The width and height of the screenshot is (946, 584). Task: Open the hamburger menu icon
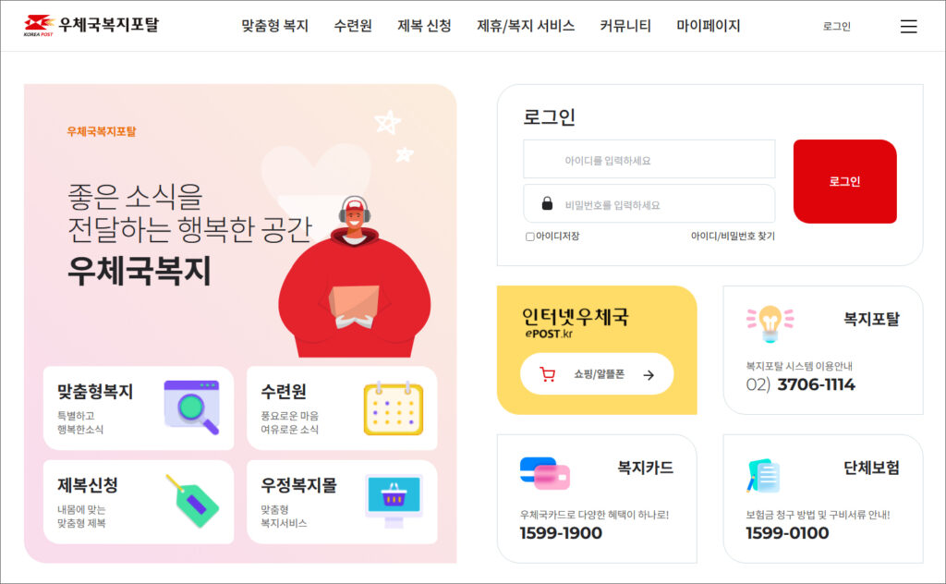(908, 27)
